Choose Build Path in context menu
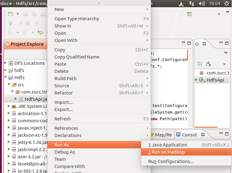This screenshot has height=173, width=232. click(x=99, y=79)
